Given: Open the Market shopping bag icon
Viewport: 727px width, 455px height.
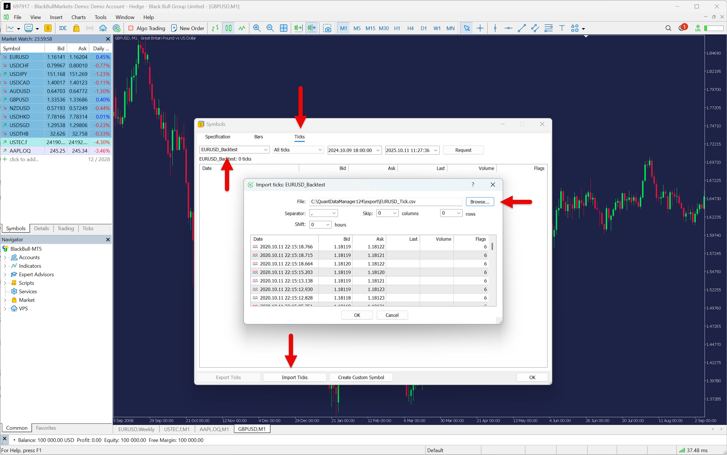Looking at the screenshot, I should pyautogui.click(x=76, y=28).
